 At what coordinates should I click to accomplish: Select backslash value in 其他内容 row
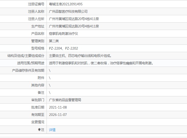click(x=50, y=85)
